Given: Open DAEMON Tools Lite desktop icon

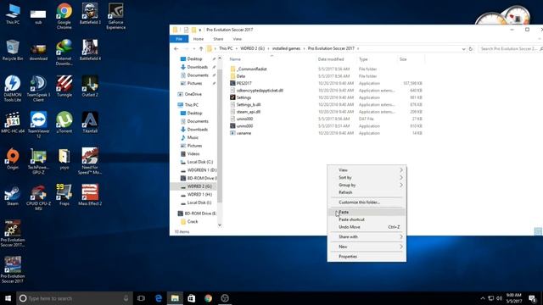Looking at the screenshot, I should tap(13, 88).
